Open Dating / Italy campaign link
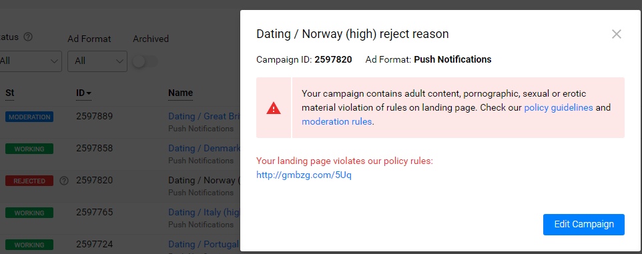The height and width of the screenshot is (254, 642). [x=204, y=212]
